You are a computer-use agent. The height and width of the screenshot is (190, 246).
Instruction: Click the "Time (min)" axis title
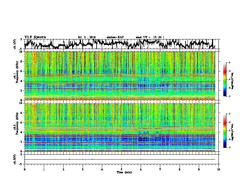tap(124, 172)
